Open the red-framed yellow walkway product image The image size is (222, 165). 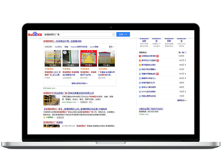[88, 58]
